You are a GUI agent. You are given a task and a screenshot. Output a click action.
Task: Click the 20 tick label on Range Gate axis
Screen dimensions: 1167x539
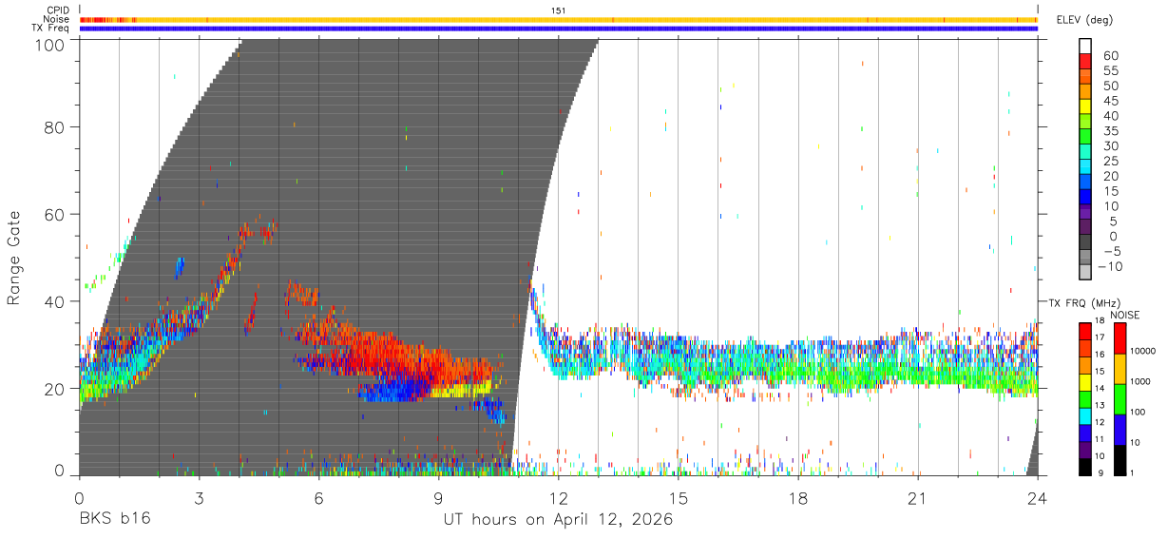coord(55,389)
